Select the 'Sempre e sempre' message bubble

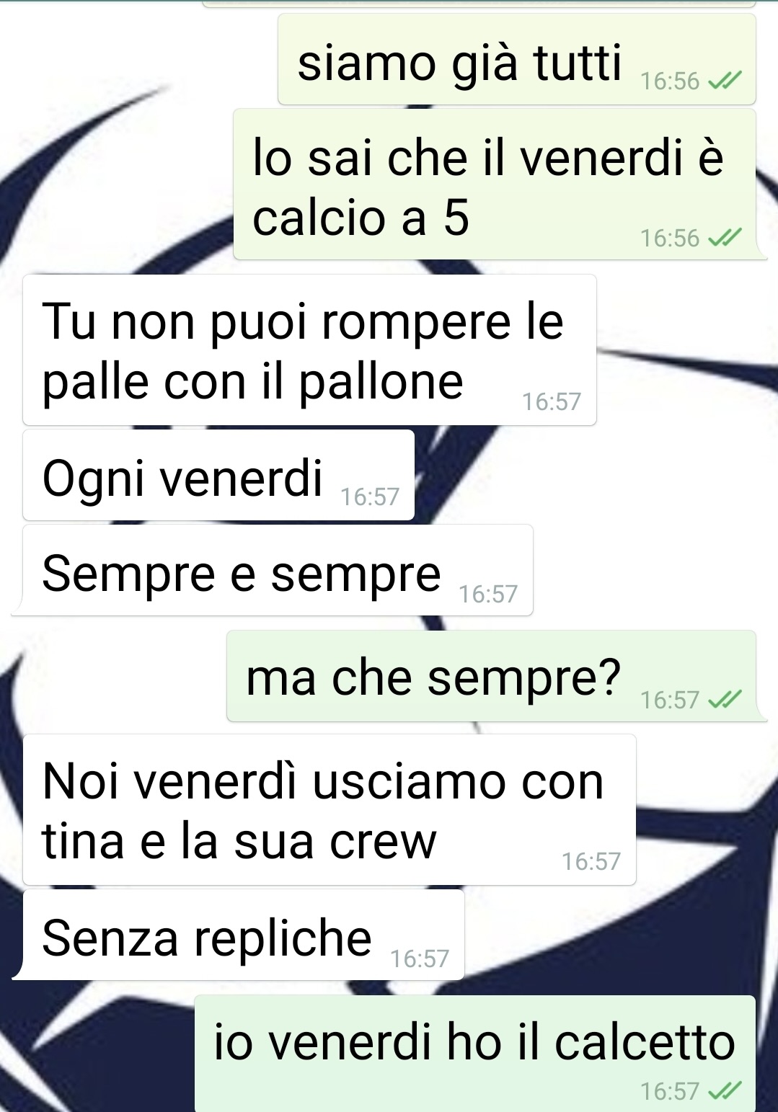278,570
